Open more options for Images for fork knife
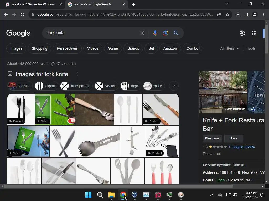The height and width of the screenshot is (201, 269). click(x=77, y=74)
